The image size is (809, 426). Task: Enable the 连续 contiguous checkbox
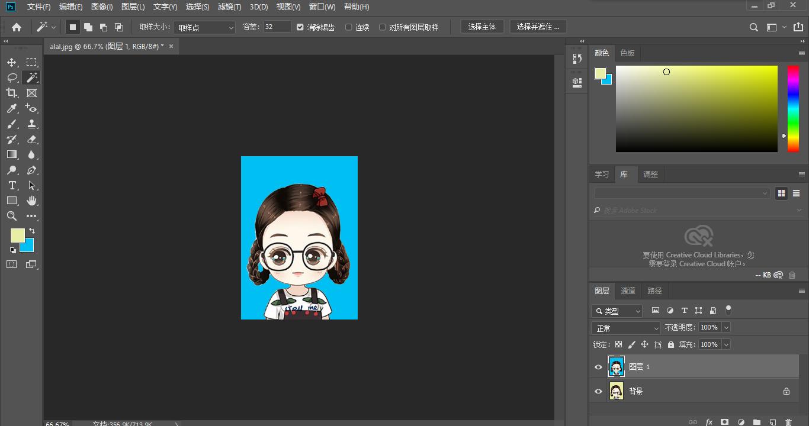click(x=348, y=27)
